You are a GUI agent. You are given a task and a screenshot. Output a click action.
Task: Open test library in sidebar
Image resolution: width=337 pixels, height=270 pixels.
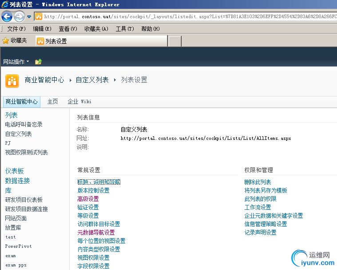tap(11, 237)
